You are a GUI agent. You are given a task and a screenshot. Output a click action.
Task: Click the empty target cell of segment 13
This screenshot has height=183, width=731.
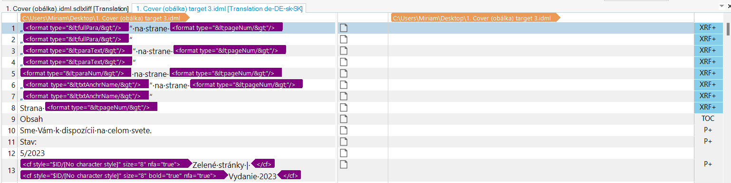[x=541, y=170]
